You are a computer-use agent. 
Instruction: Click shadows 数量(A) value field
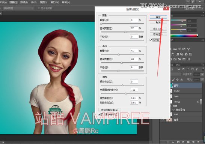pos(134,20)
